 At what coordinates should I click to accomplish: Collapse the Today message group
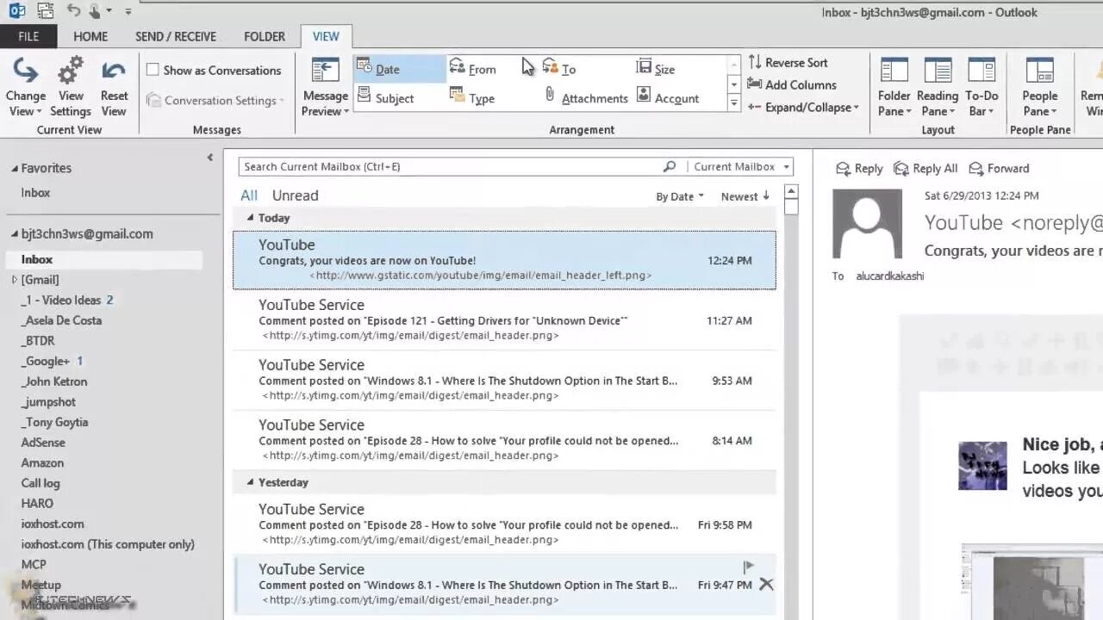pyautogui.click(x=251, y=218)
